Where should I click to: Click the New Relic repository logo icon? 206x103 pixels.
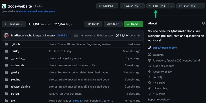4,6
